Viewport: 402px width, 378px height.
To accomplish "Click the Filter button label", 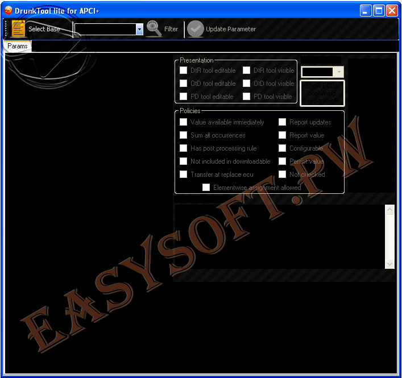I will 171,29.
